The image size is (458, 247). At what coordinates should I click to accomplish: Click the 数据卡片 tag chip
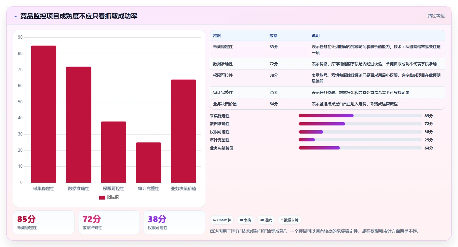coord(290,220)
